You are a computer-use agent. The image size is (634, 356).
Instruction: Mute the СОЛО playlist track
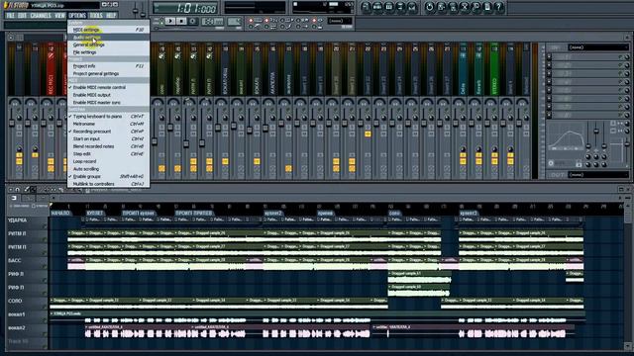coord(45,308)
